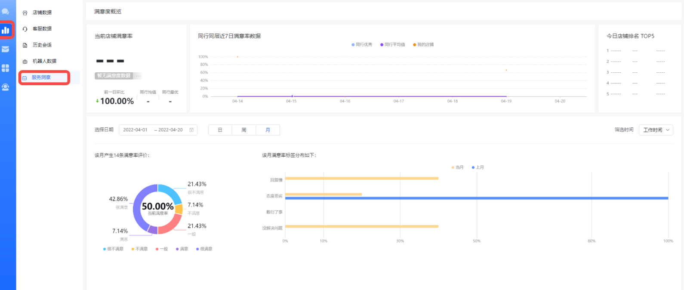Click the calendar icon in date field
Image resolution: width=684 pixels, height=290 pixels.
click(x=191, y=130)
